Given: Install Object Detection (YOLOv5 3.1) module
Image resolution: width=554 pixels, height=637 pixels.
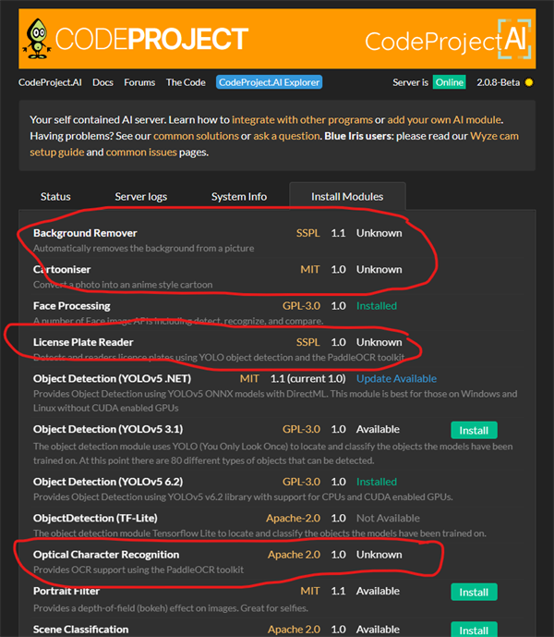Looking at the screenshot, I should (474, 430).
